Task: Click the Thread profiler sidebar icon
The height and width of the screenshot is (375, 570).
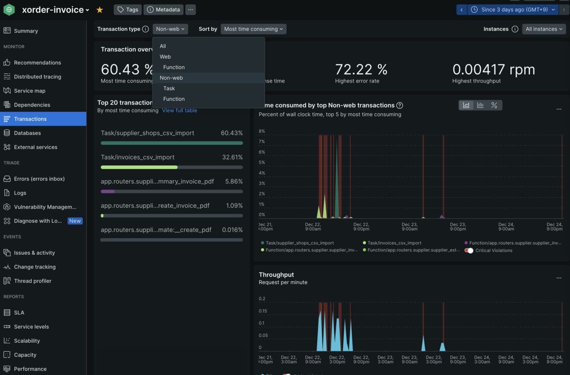Action: tap(7, 281)
